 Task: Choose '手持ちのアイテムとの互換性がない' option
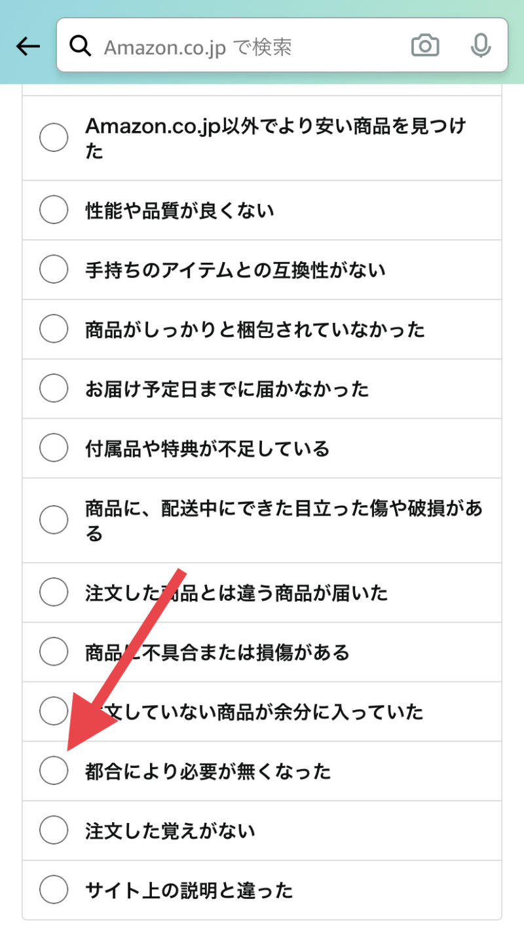54,270
